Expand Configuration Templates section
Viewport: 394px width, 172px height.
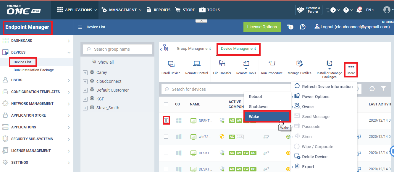tap(37, 92)
